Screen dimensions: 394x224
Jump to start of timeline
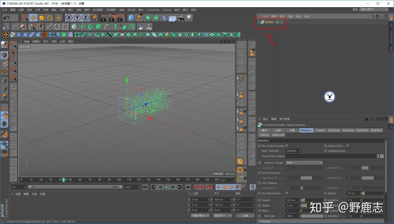coord(145,187)
